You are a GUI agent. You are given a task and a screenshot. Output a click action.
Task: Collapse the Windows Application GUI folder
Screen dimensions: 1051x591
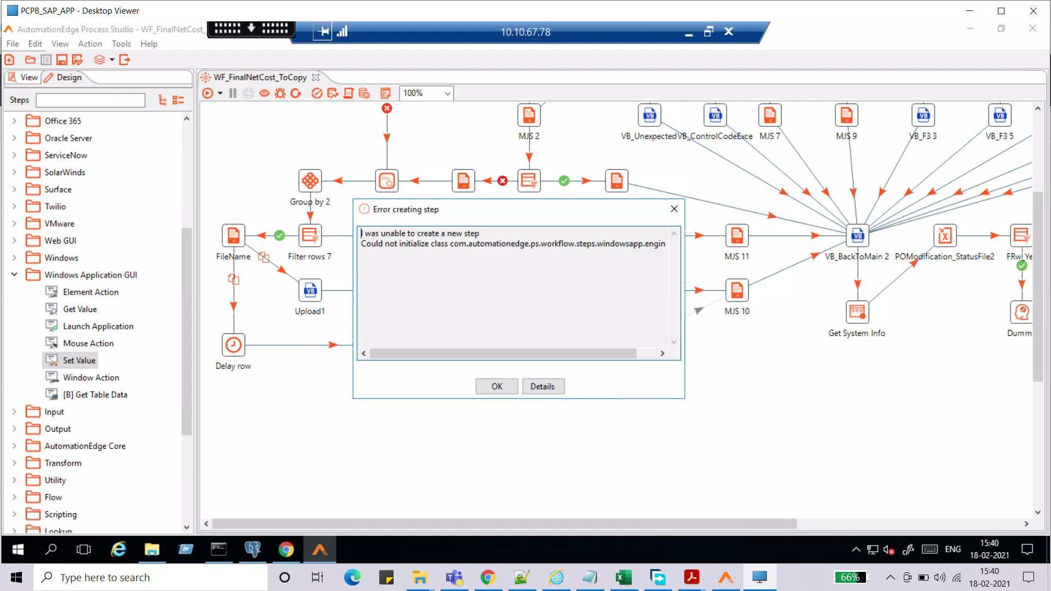(x=14, y=275)
